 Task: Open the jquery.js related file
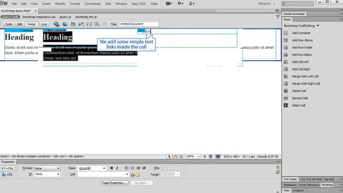[65, 17]
